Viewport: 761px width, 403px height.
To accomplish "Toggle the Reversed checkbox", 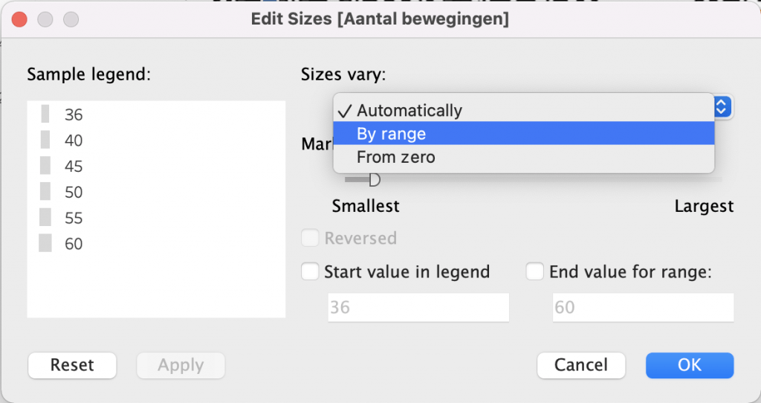I will click(x=310, y=239).
